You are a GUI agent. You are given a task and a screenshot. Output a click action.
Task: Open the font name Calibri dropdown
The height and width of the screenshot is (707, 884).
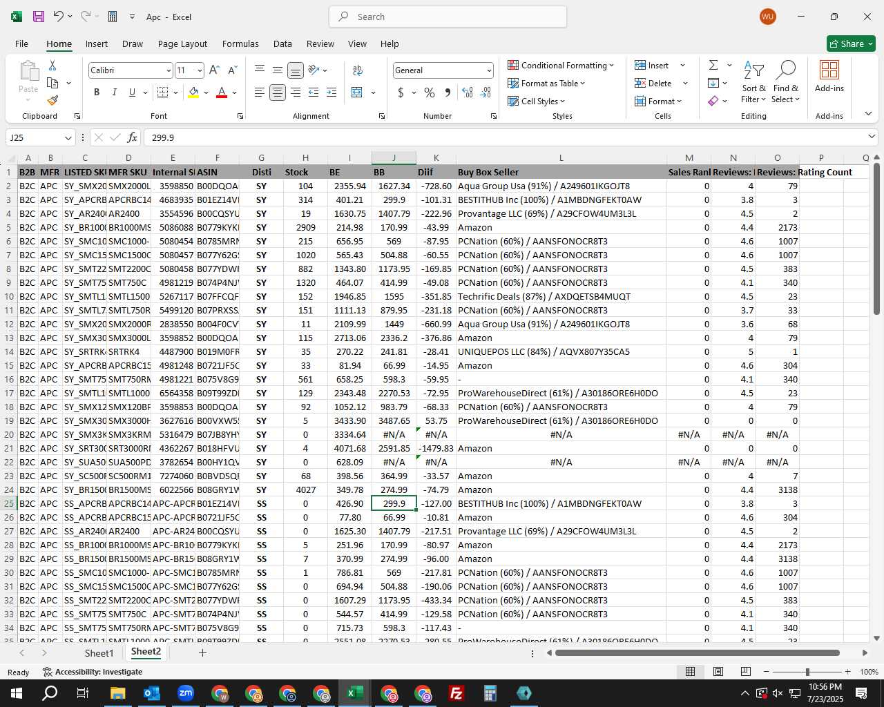pos(169,70)
